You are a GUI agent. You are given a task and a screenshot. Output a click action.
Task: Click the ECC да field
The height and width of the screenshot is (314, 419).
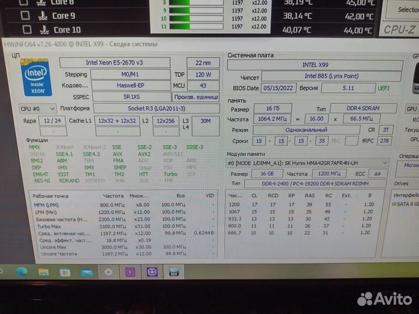pos(377,173)
